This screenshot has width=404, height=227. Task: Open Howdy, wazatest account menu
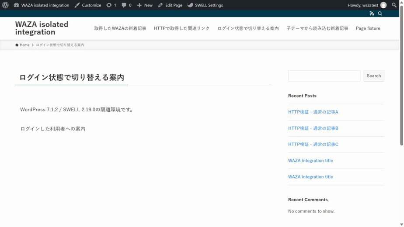pos(367,5)
